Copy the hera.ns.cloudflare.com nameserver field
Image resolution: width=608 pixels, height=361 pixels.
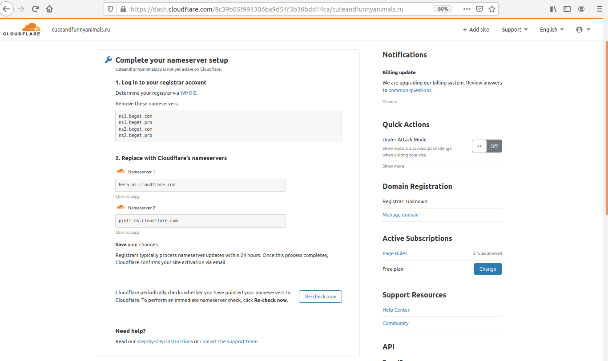(x=200, y=185)
